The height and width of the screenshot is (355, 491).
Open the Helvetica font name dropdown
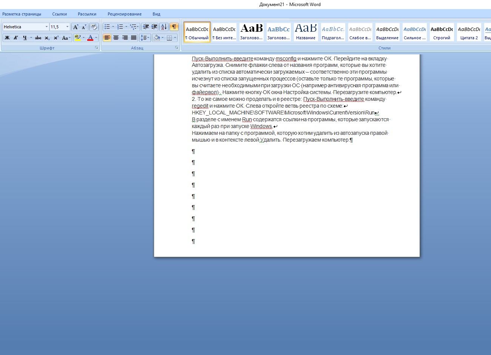[x=46, y=27]
